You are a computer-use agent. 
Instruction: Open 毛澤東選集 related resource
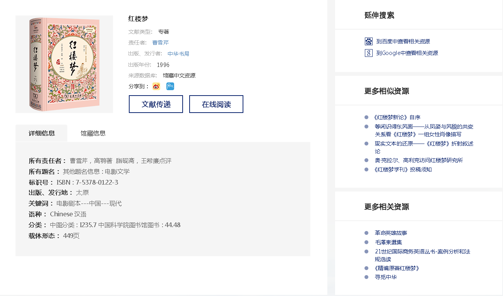click(x=388, y=242)
